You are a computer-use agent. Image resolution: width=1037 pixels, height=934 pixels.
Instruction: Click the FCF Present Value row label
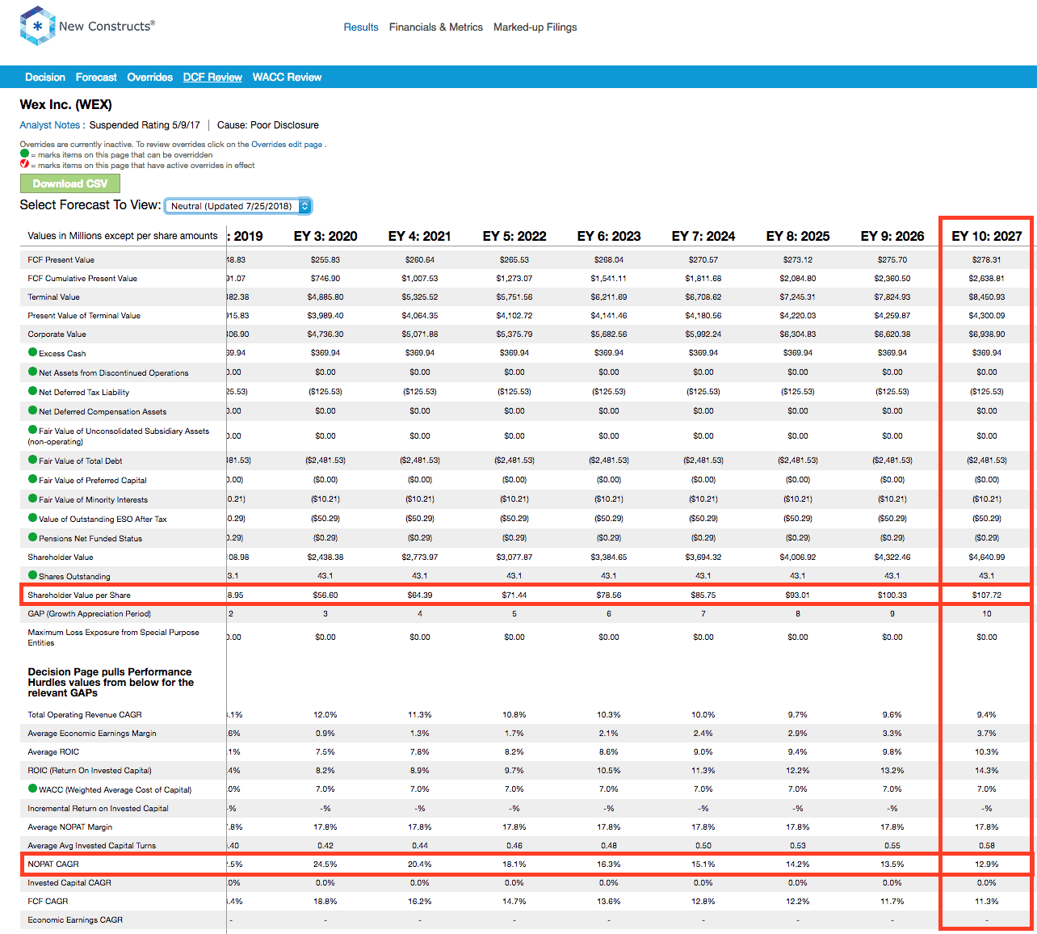[61, 259]
